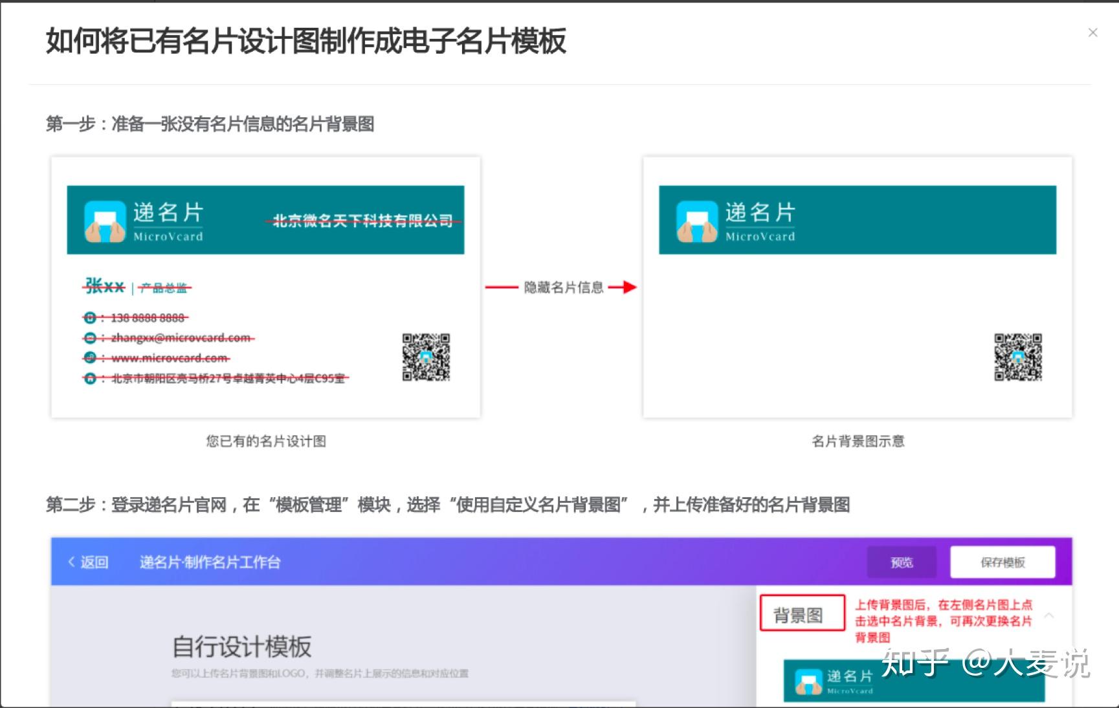Click the 递名片 logo icon on left card

105,221
